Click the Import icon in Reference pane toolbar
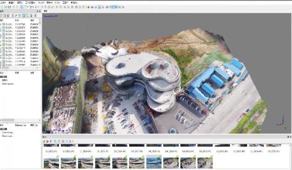Image resolution: width=292 pixels, height=170 pixels. pyautogui.click(x=1, y=16)
